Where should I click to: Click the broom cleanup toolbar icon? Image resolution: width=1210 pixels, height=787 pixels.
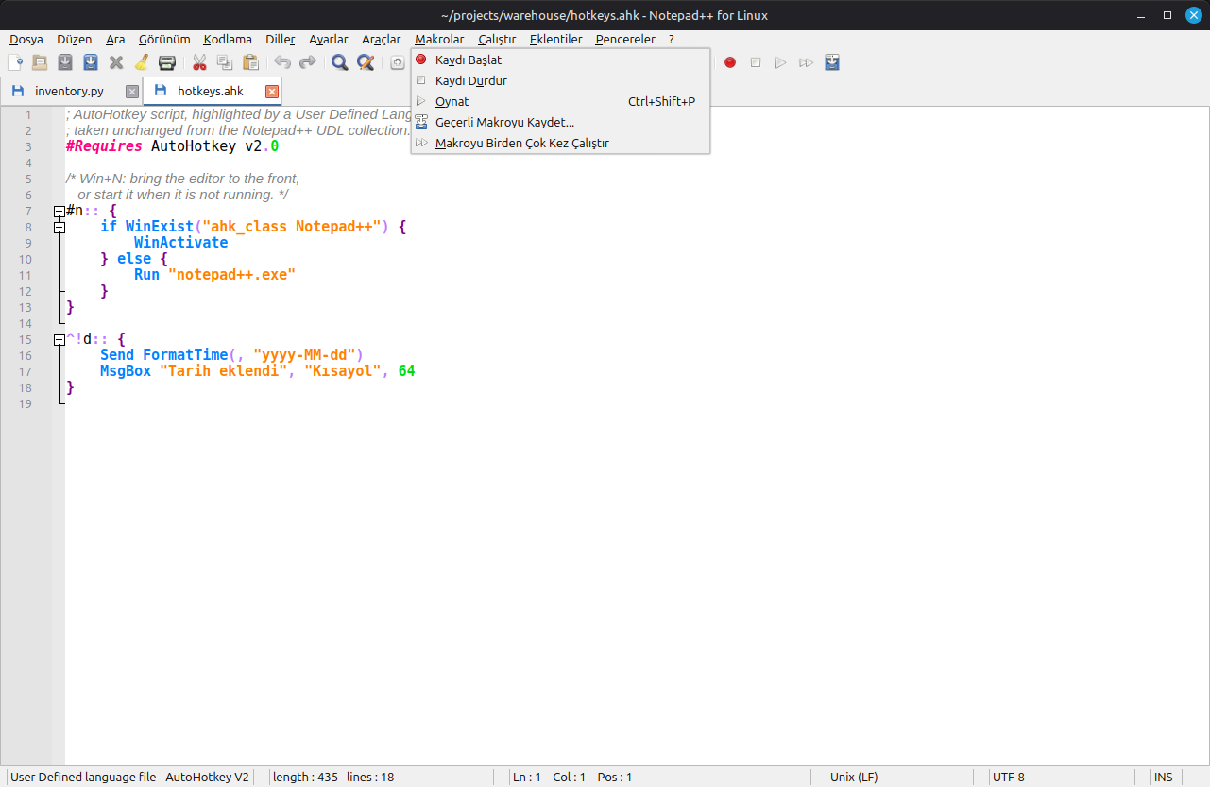click(x=142, y=62)
